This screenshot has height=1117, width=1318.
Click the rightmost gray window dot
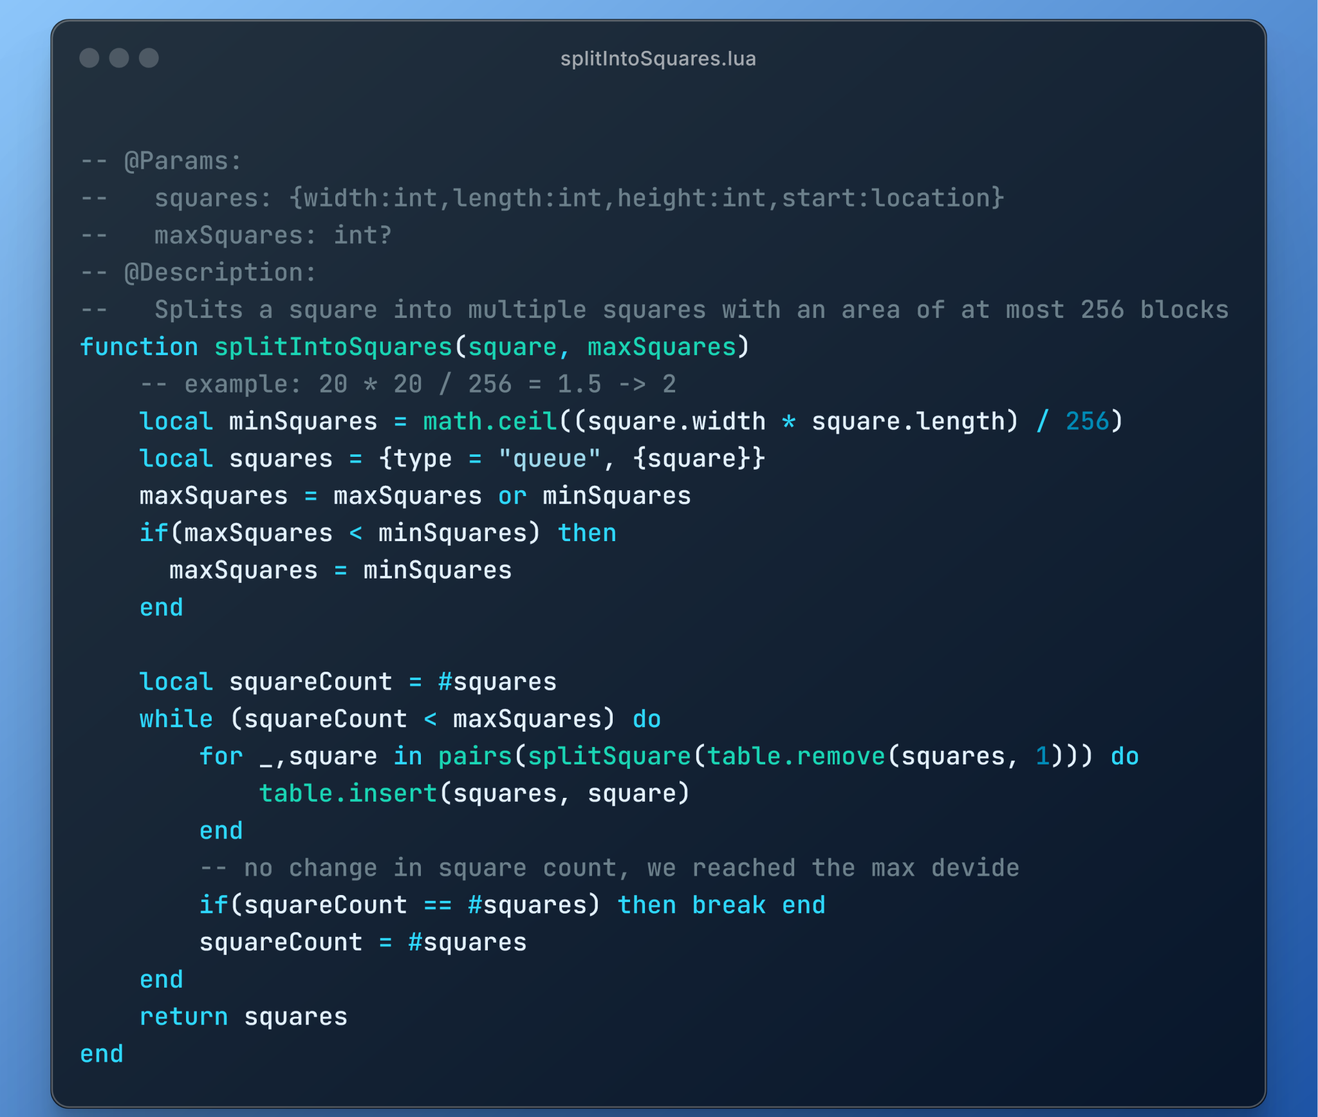[149, 58]
